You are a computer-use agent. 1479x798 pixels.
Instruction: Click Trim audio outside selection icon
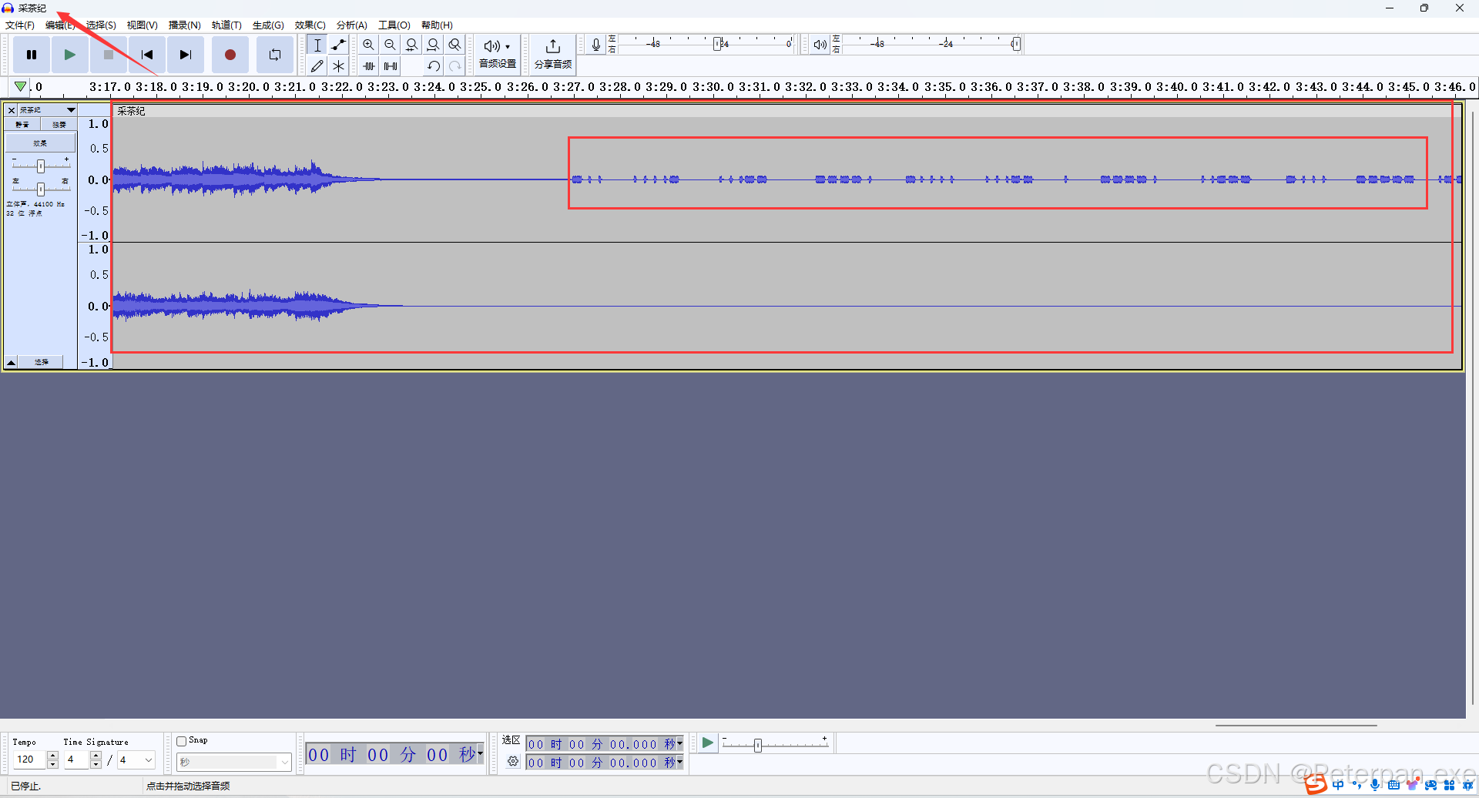(369, 66)
